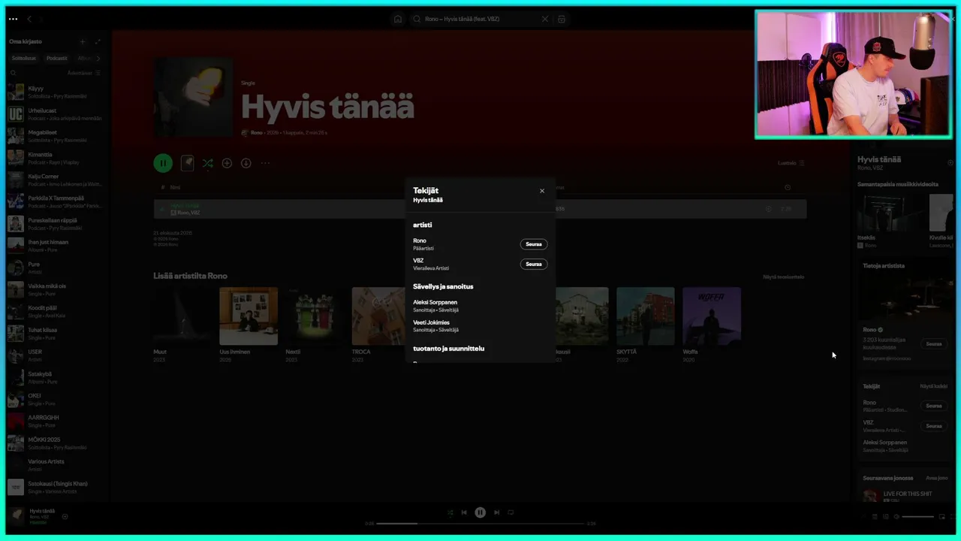Show more library filters with chevron
The width and height of the screenshot is (961, 541).
coord(98,59)
